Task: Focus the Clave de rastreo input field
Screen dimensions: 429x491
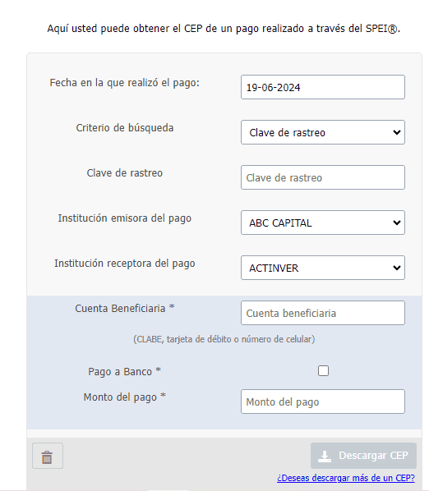Action: [x=323, y=177]
